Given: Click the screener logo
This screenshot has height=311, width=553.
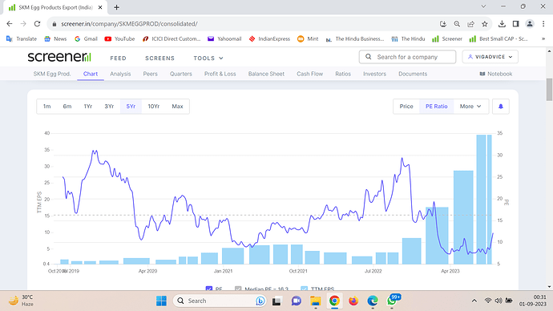Looking at the screenshot, I should pyautogui.click(x=59, y=57).
